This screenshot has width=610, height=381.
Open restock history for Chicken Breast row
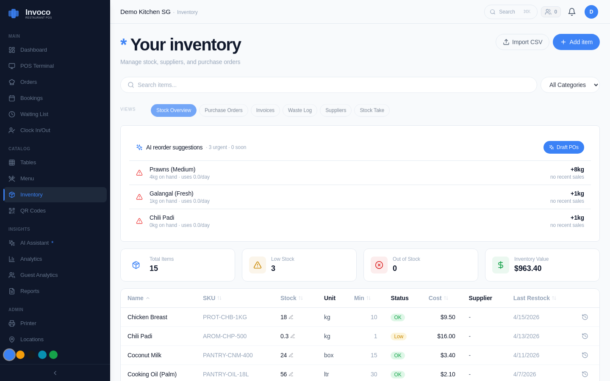585,317
